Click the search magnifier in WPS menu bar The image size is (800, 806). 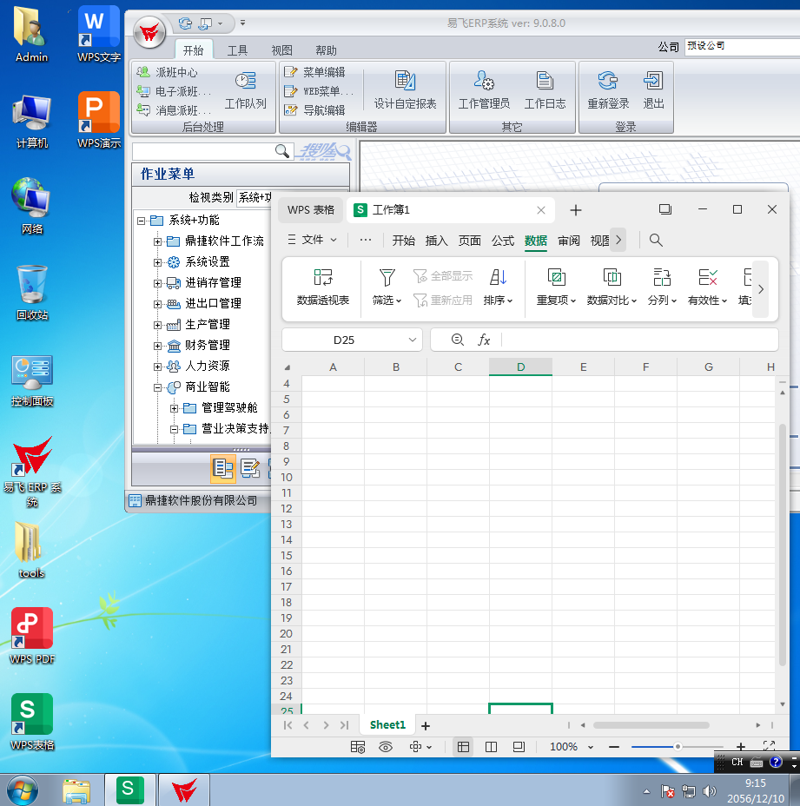657,241
